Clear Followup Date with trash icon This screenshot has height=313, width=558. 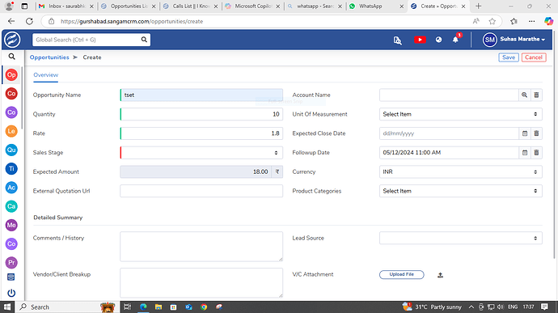[x=536, y=153]
